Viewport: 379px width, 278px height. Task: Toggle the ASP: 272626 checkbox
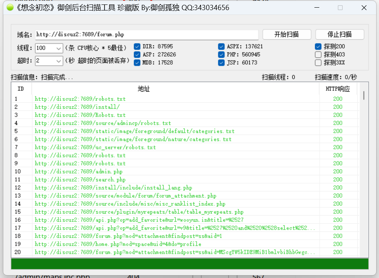pos(137,54)
